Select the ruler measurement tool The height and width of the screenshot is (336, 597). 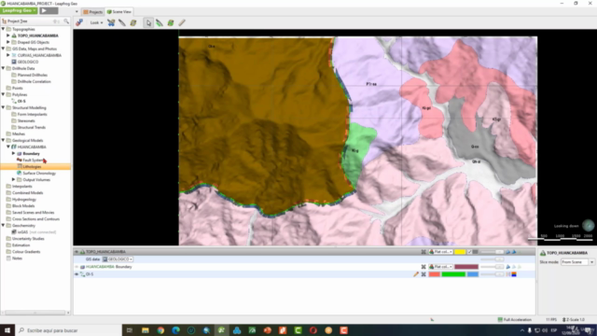coord(182,22)
